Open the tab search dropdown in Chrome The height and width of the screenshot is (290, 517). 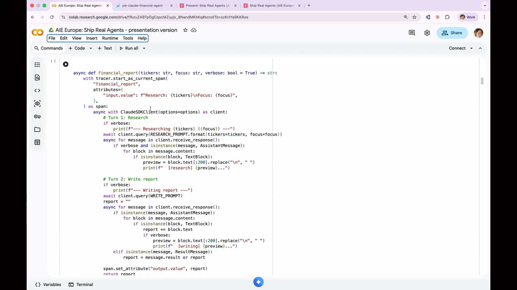485,5
